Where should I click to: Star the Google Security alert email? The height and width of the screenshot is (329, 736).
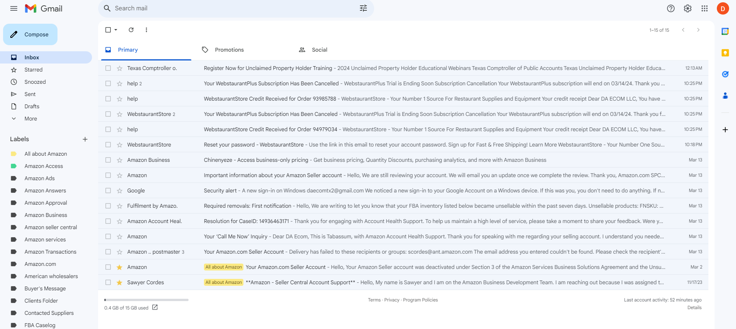tap(120, 191)
